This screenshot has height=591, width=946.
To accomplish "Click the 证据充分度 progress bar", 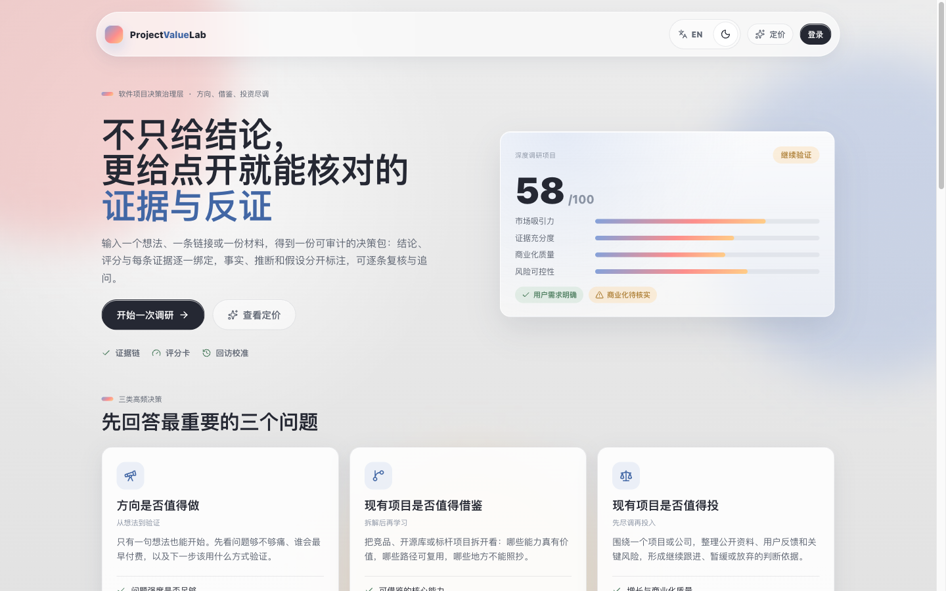I will pyautogui.click(x=707, y=238).
